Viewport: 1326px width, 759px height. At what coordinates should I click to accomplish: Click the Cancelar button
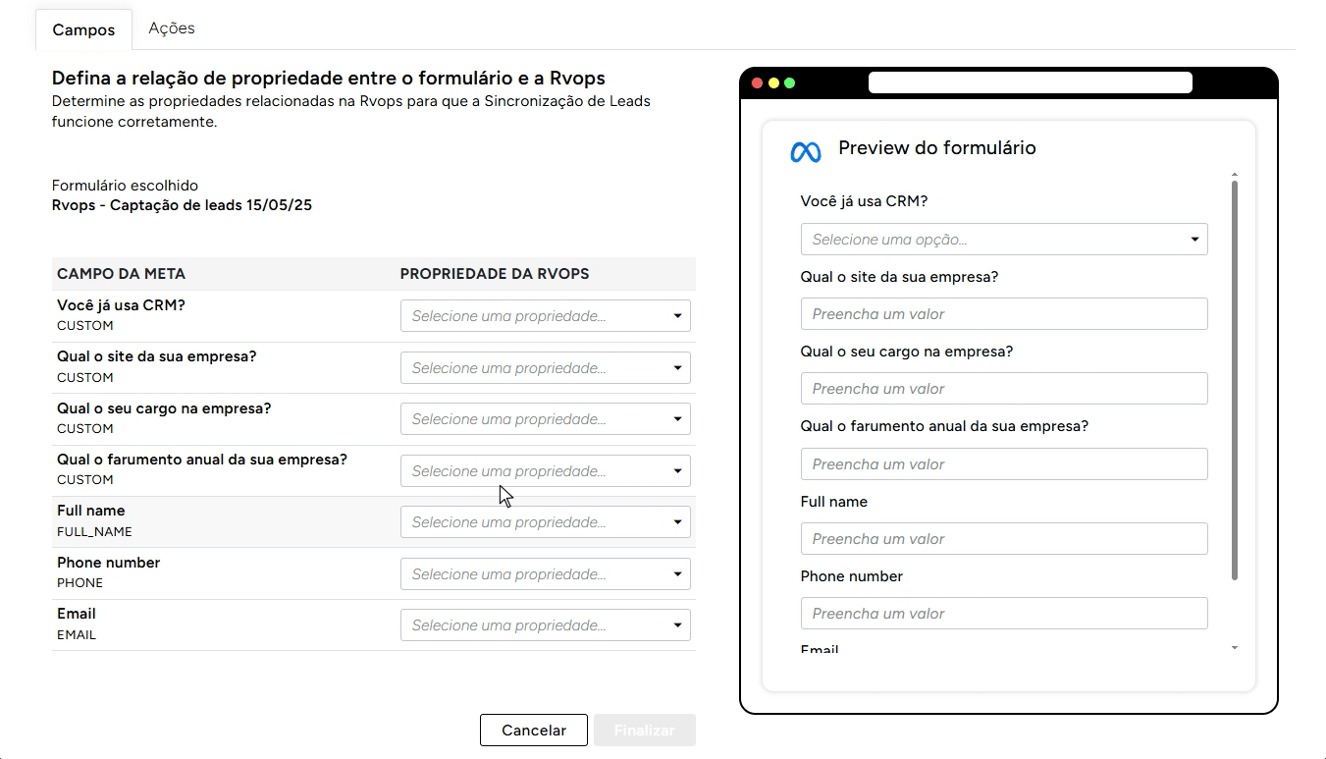click(534, 731)
